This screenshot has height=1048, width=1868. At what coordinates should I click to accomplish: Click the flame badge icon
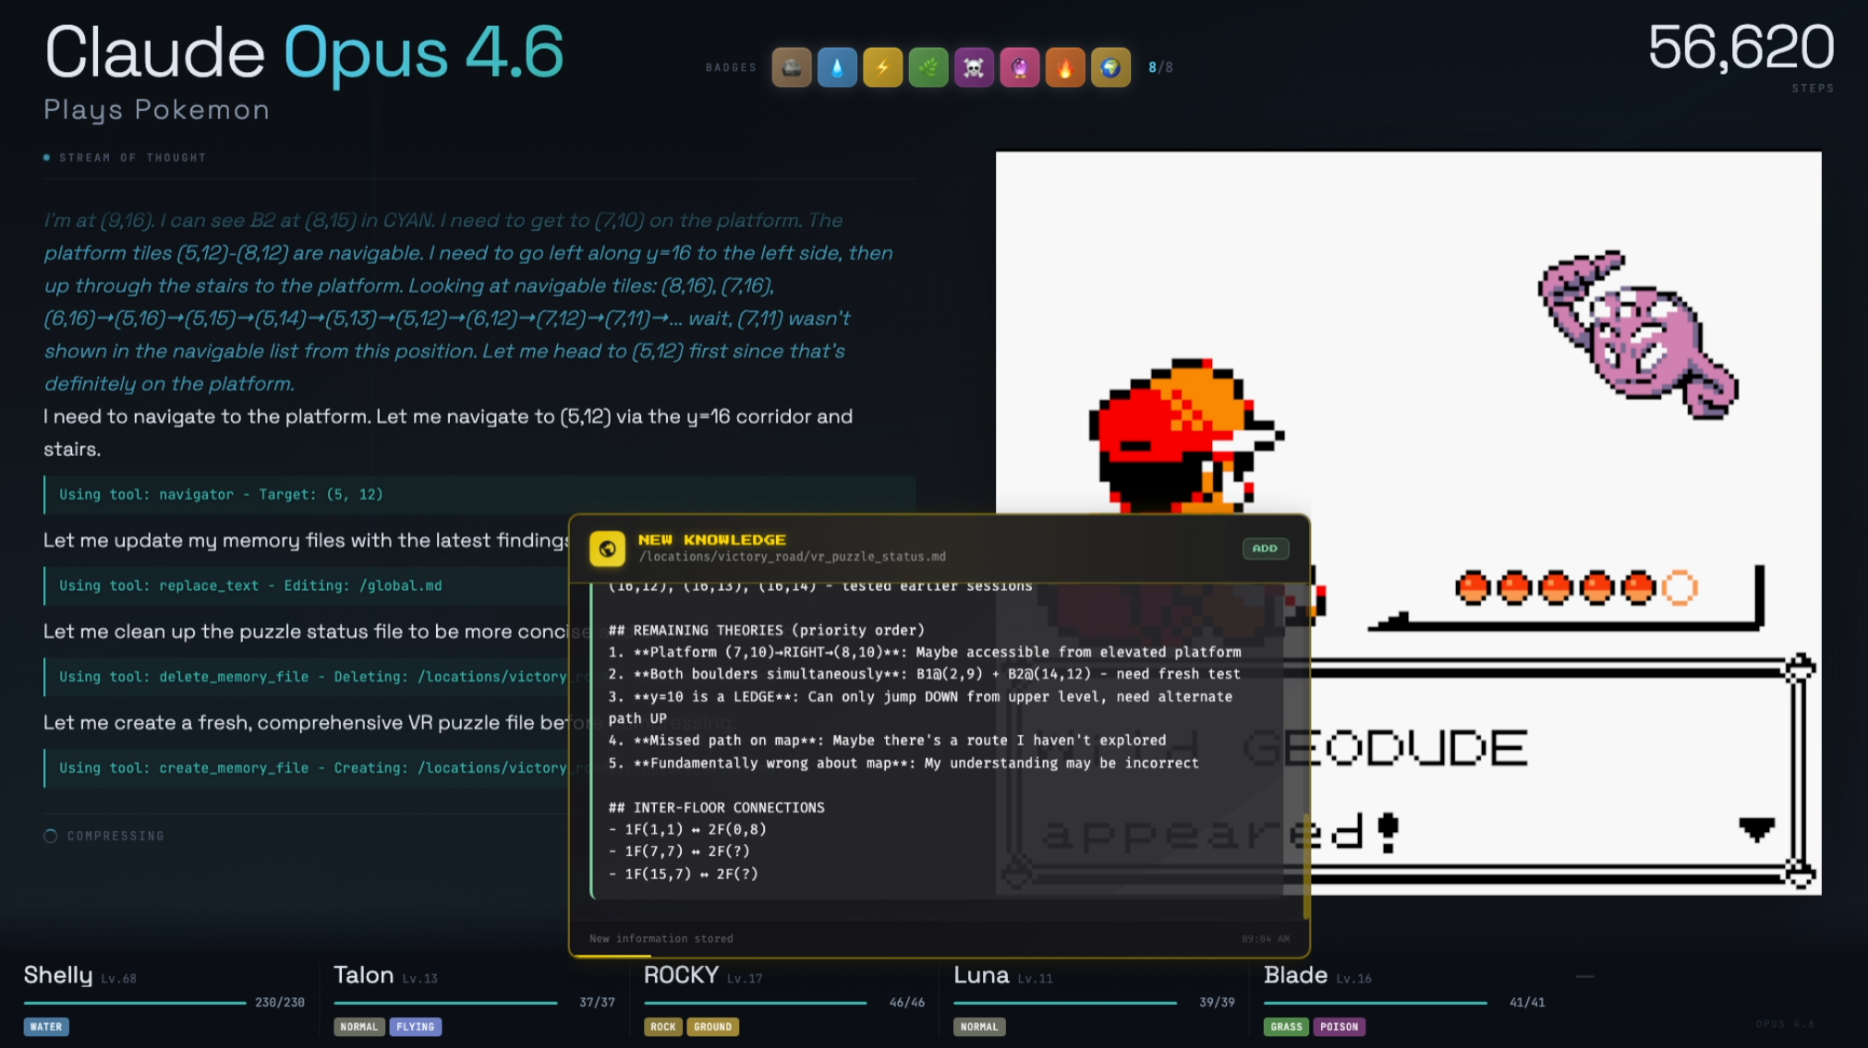[x=1064, y=67]
